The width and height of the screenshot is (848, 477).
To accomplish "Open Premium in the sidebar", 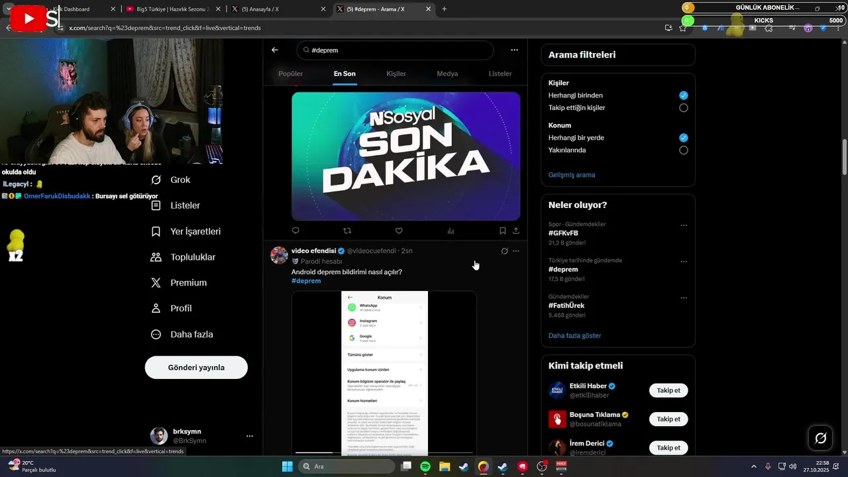I will pos(179,282).
